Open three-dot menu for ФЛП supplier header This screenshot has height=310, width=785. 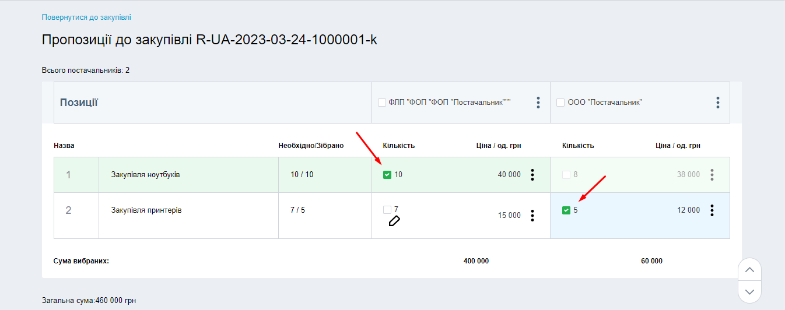(x=538, y=103)
